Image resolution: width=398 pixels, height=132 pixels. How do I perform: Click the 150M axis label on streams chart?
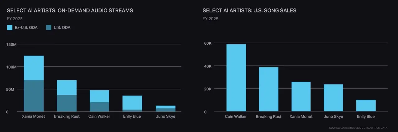point(12,44)
